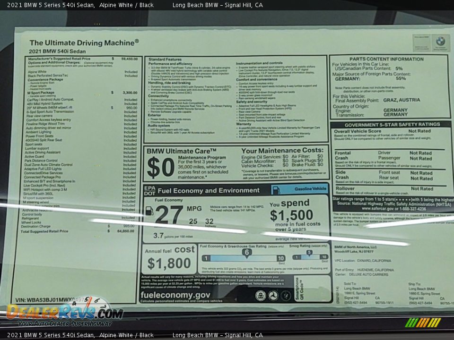Click the SiriusXM with 360L row
The width and height of the screenshot is (454, 340).
pyautogui.click(x=79, y=194)
